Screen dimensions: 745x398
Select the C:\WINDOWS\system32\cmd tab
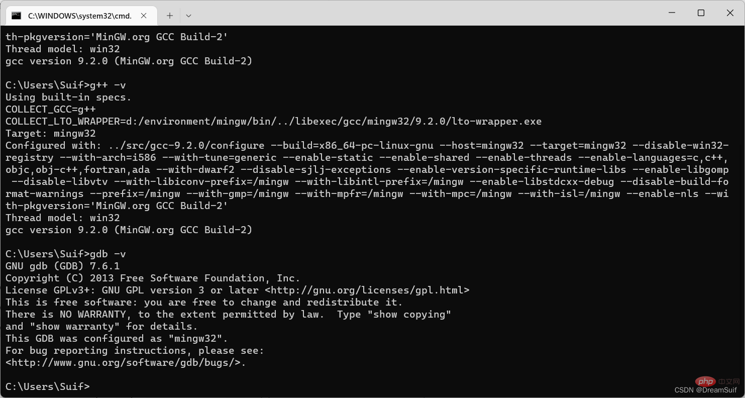(79, 16)
